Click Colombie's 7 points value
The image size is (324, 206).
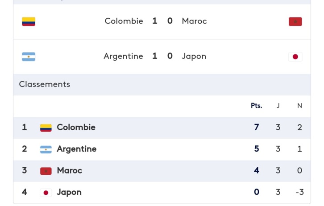coord(257,128)
